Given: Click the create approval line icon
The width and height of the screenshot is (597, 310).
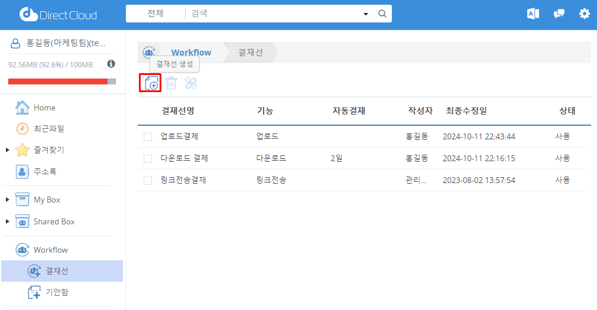Looking at the screenshot, I should coord(151,83).
